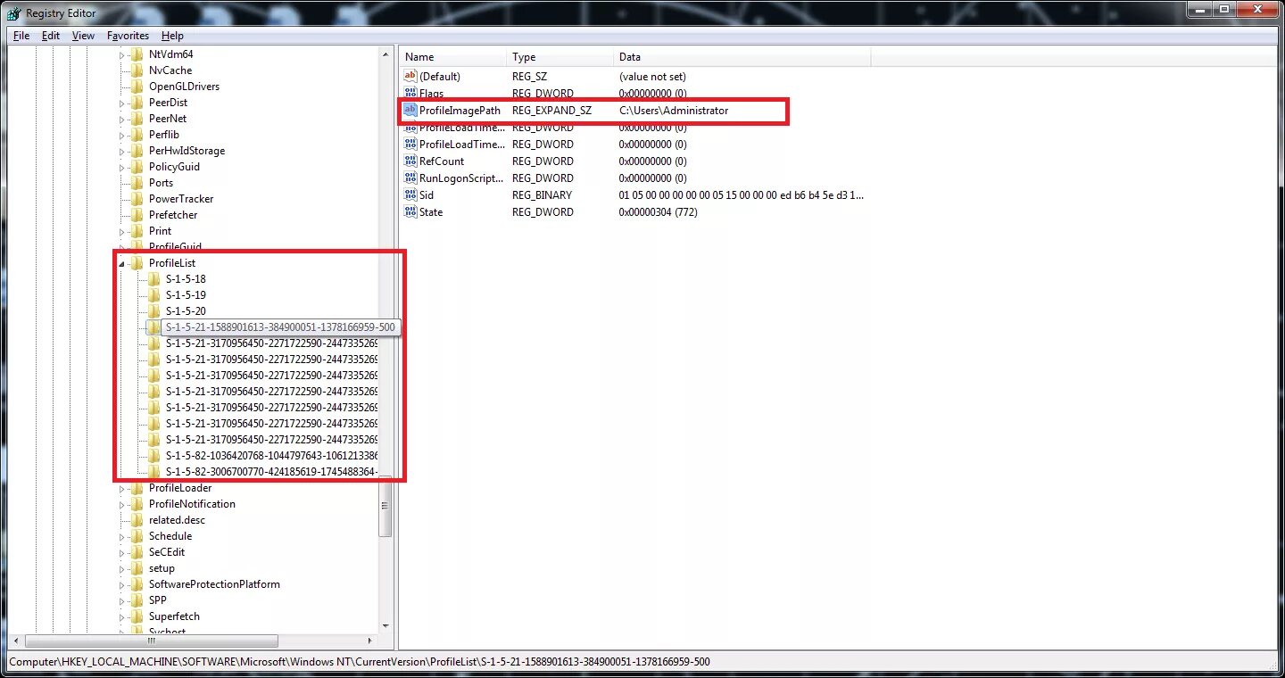The image size is (1285, 678).
Task: Click the (value not set) data cell
Action: tap(652, 77)
